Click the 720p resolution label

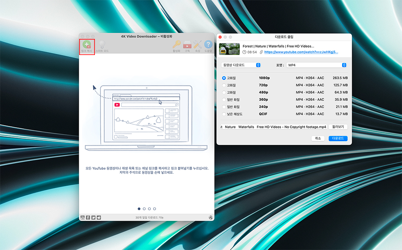pyautogui.click(x=263, y=85)
